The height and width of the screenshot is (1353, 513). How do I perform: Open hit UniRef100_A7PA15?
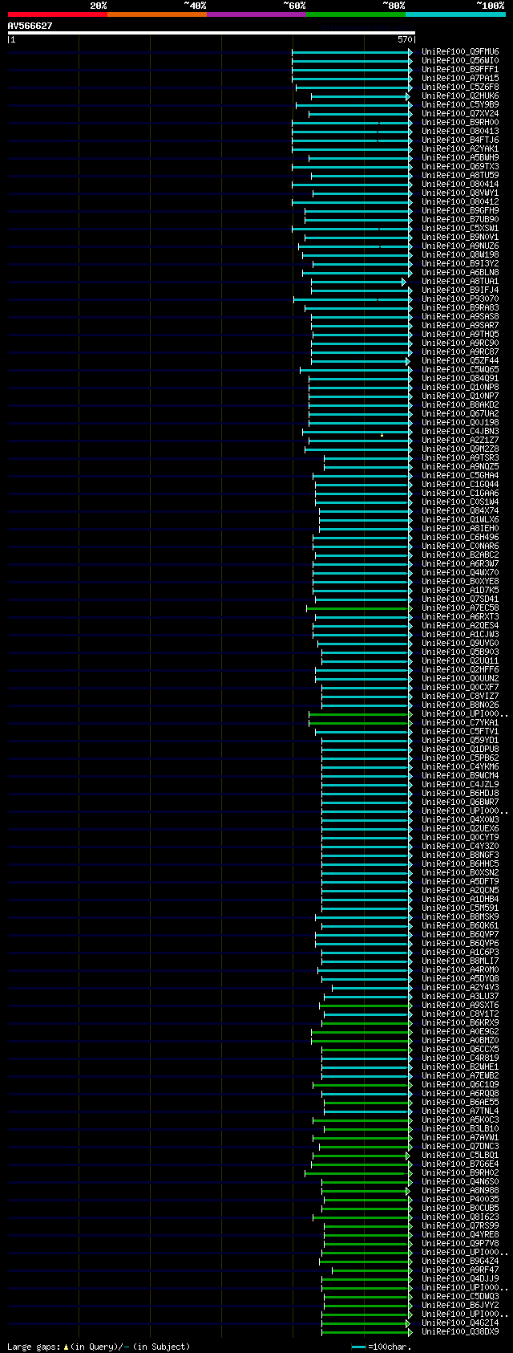pos(460,78)
